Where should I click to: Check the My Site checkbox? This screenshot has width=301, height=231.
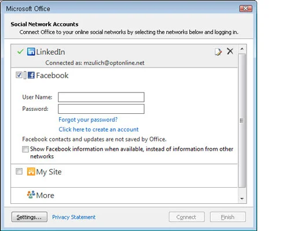click(x=19, y=171)
